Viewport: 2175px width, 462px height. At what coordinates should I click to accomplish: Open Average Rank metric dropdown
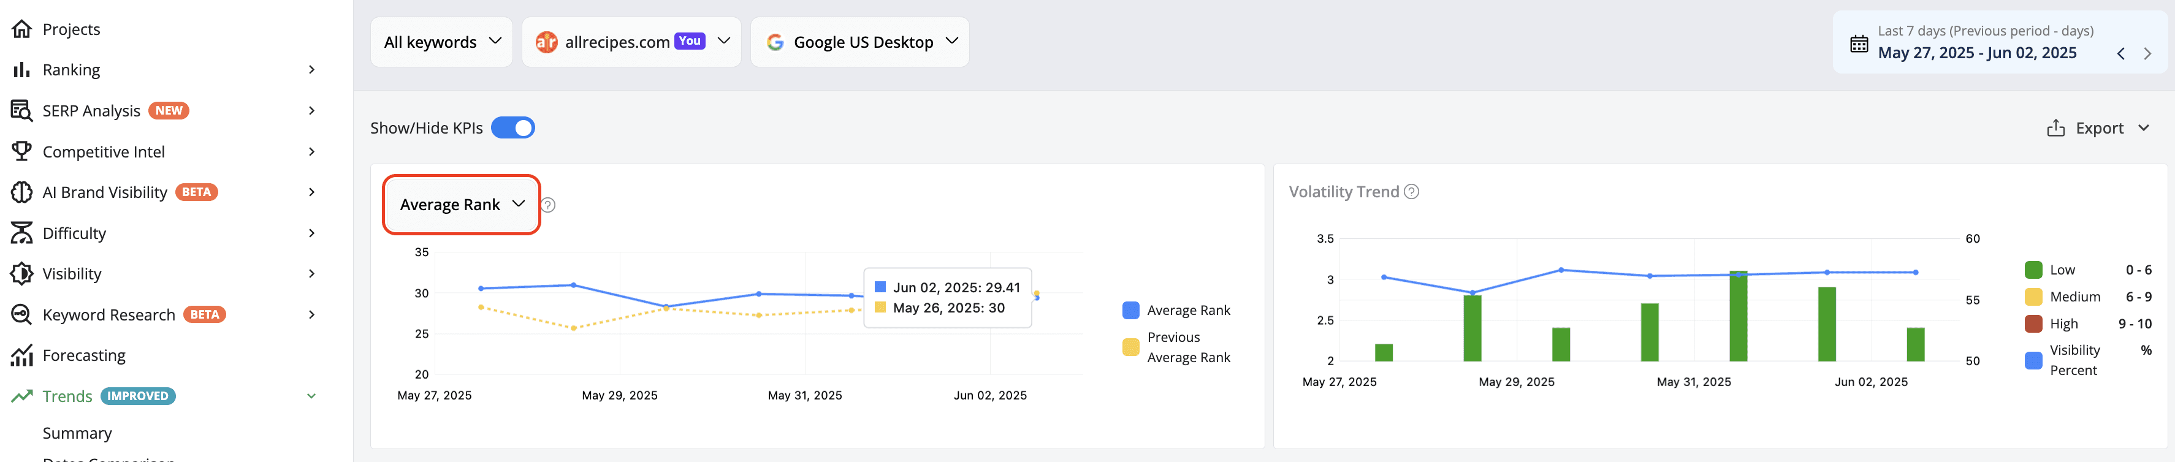pyautogui.click(x=462, y=205)
